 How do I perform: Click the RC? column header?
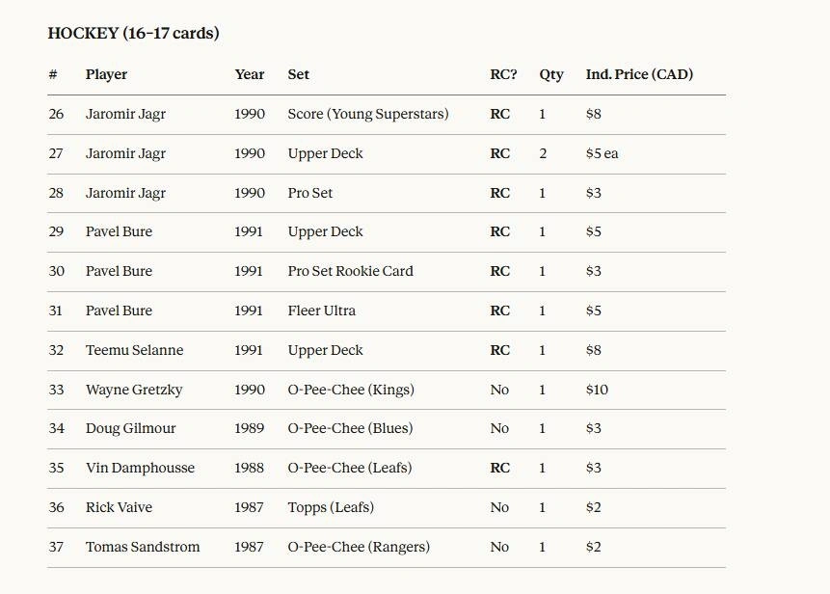coord(503,74)
